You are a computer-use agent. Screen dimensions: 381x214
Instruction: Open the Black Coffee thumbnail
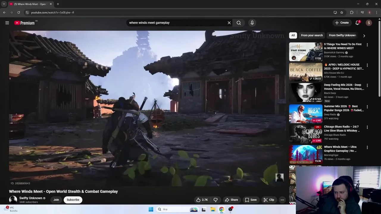pos(306,72)
